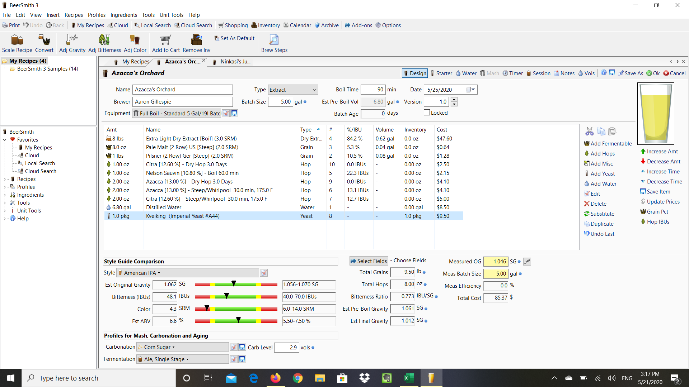Switch to the My Recipes tab
This screenshot has height=387, width=689.
point(132,62)
